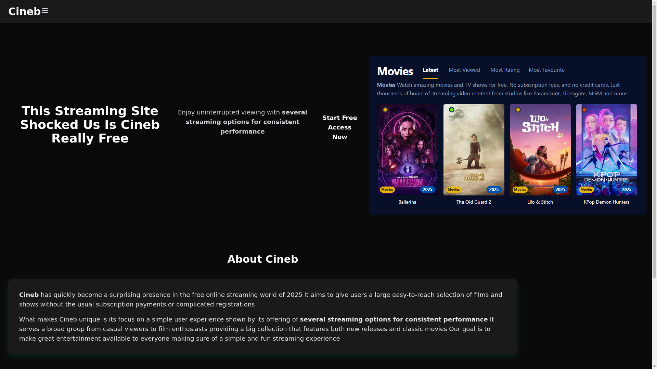Click the Cineb logo text
The width and height of the screenshot is (657, 369).
(25, 12)
